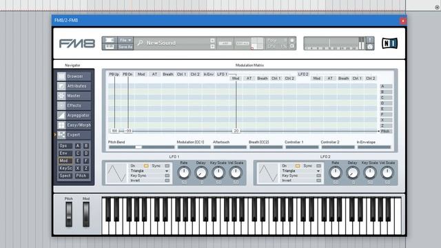Click the LFO 1 triangle waveform display
Screen dimensions: 441x248
coord(116,173)
